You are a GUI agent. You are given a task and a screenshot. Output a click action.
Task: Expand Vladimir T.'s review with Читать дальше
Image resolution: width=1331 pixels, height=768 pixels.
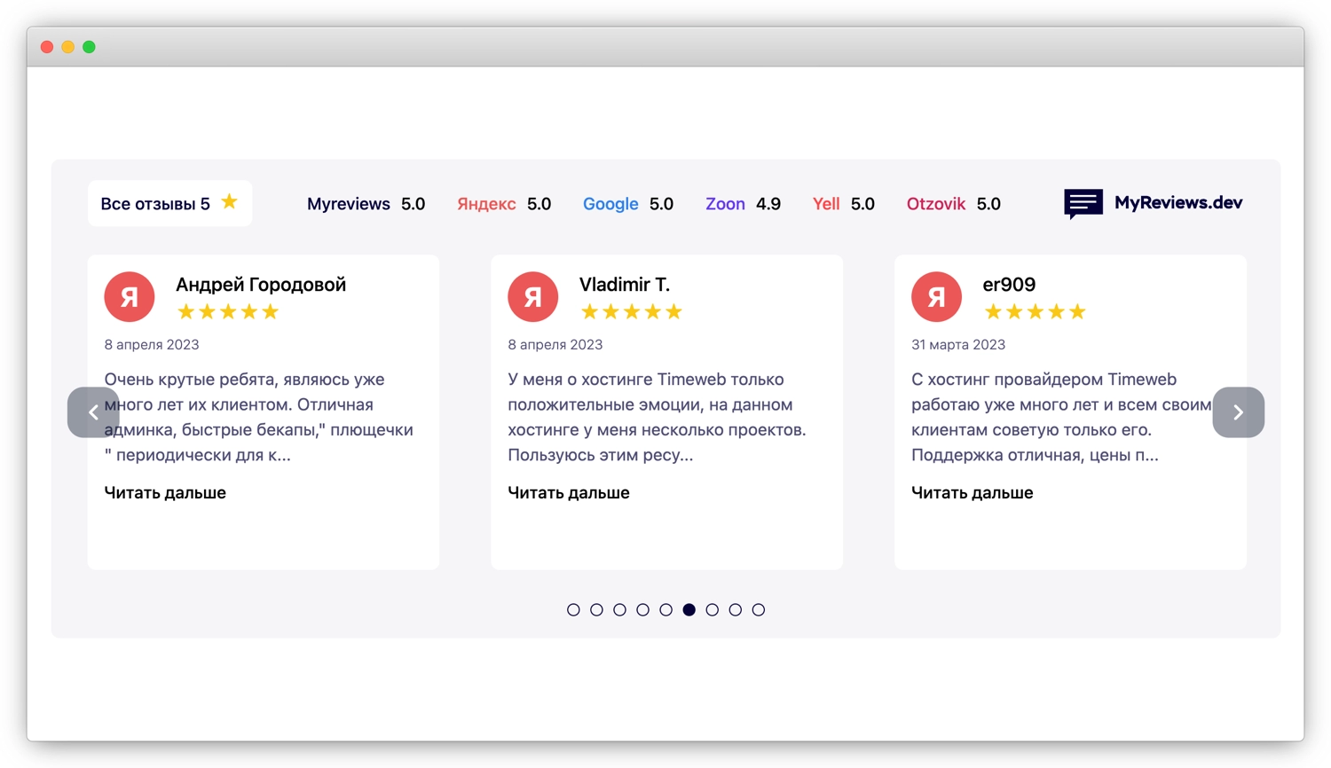(568, 493)
